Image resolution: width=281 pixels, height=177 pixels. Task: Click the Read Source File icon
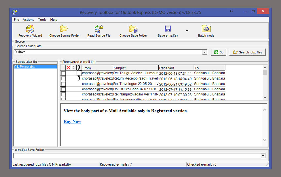(99, 29)
